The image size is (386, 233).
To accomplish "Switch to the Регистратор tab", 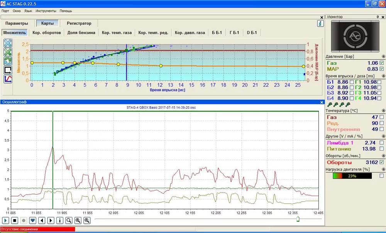I will pyautogui.click(x=79, y=23).
